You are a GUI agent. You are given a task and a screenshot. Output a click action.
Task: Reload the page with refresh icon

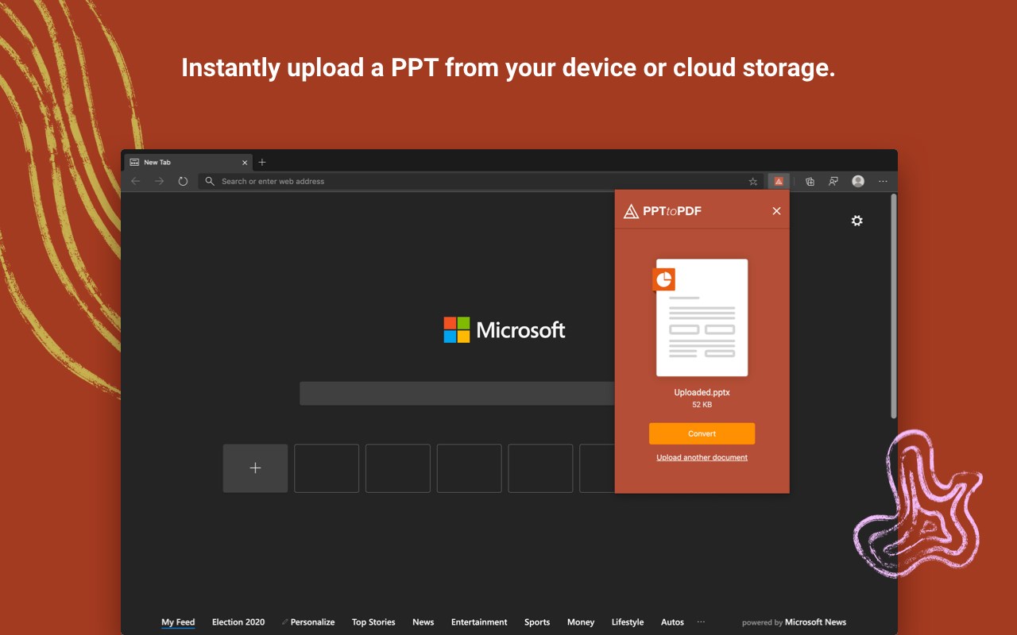tap(183, 181)
